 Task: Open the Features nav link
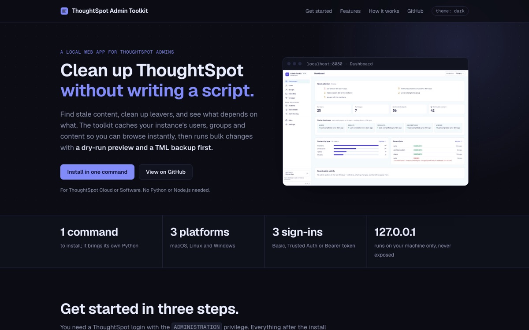(350, 11)
